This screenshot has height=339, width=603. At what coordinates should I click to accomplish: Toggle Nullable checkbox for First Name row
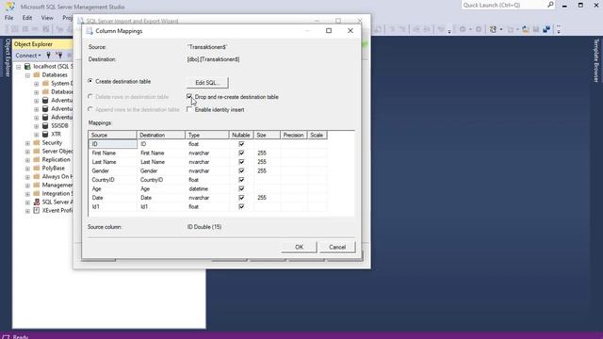tap(241, 153)
